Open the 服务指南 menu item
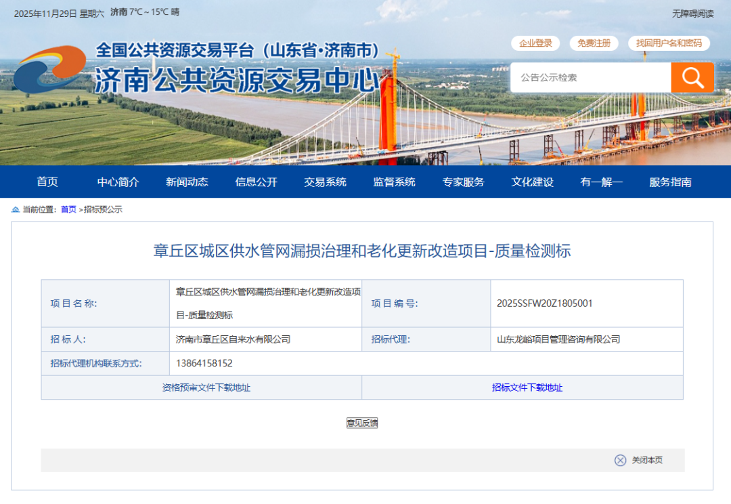This screenshot has width=731, height=504. coord(670,182)
